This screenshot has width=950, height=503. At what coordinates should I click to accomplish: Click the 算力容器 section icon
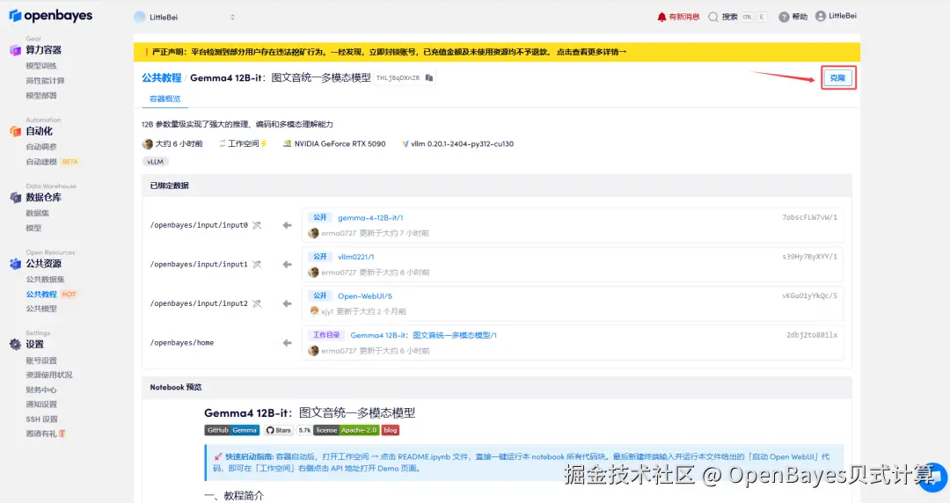(x=15, y=50)
